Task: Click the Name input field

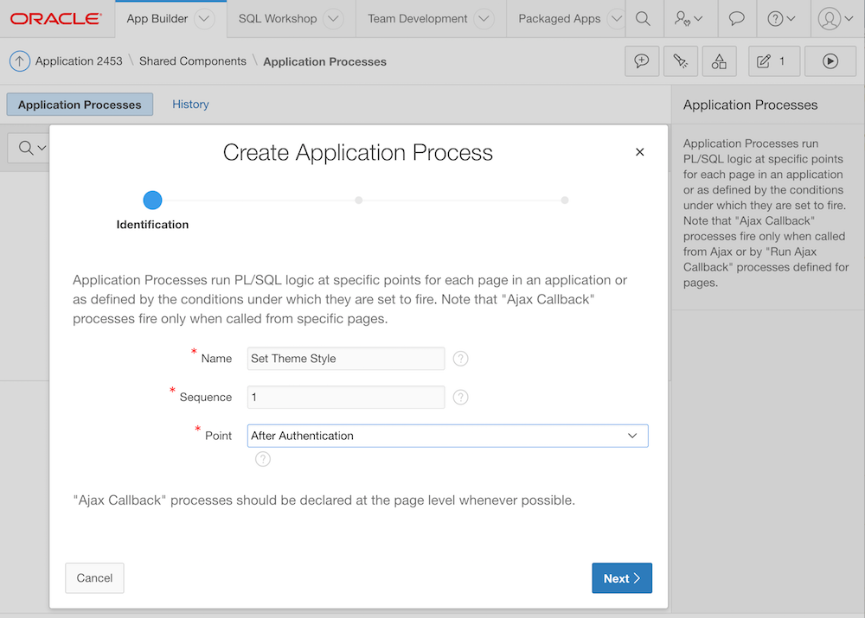Action: [x=345, y=359]
